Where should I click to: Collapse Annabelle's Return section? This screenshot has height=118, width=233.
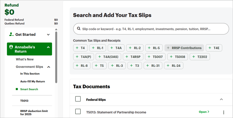(x=48, y=47)
